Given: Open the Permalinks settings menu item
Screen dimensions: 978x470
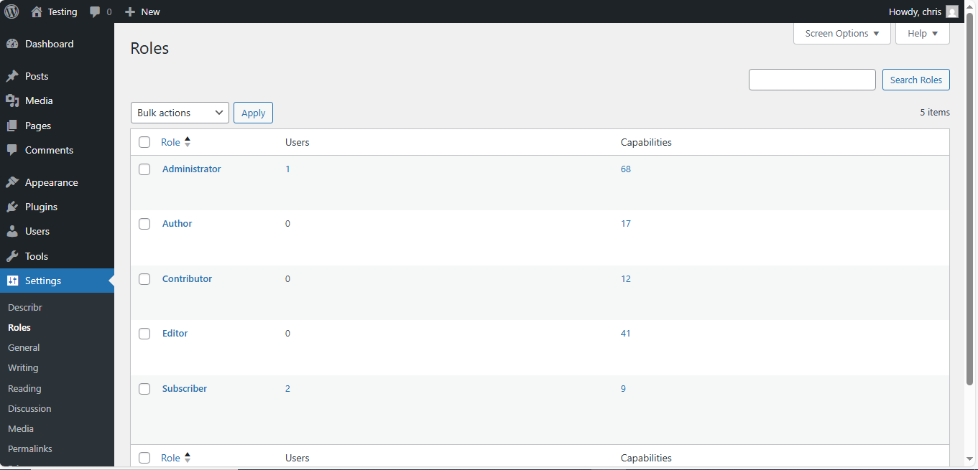Looking at the screenshot, I should (29, 448).
